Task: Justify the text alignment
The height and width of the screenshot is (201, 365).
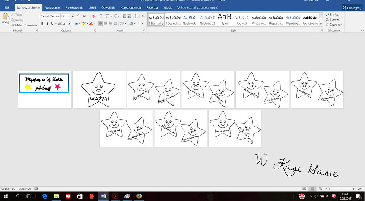Action: coord(115,23)
